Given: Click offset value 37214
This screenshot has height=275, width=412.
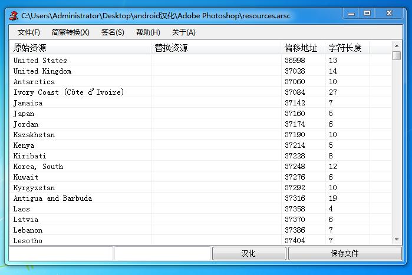Looking at the screenshot, I should pyautogui.click(x=295, y=145).
